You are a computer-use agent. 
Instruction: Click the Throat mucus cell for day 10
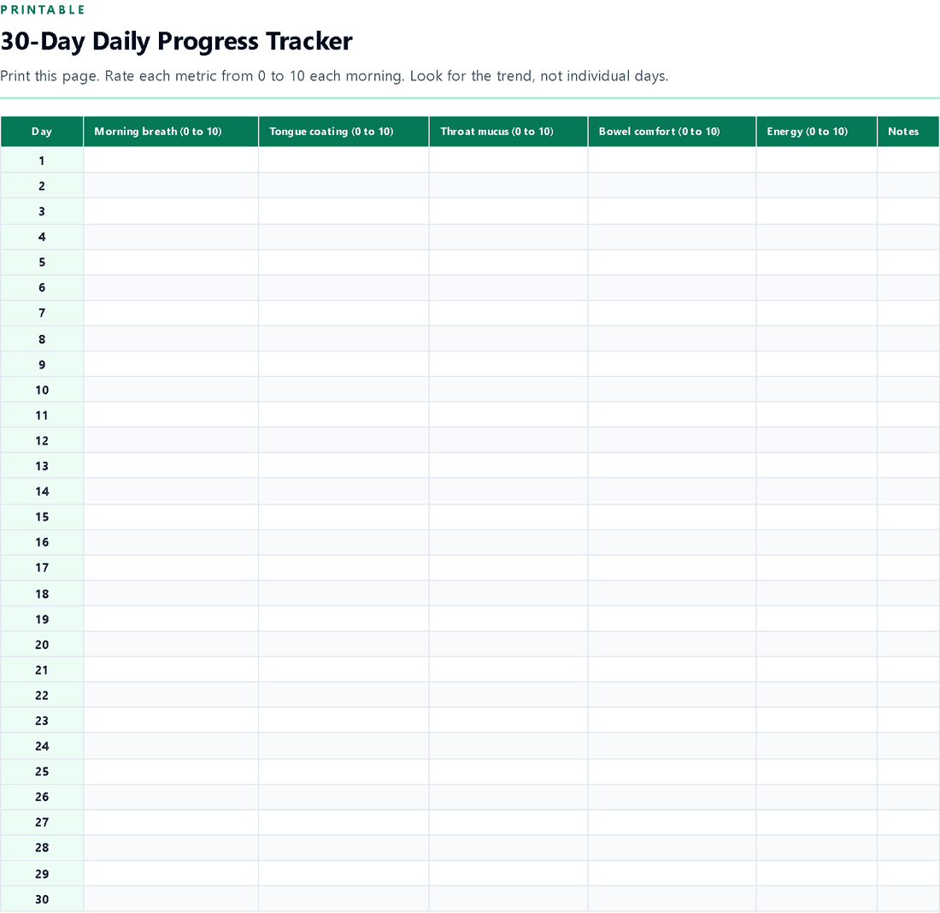(x=508, y=389)
